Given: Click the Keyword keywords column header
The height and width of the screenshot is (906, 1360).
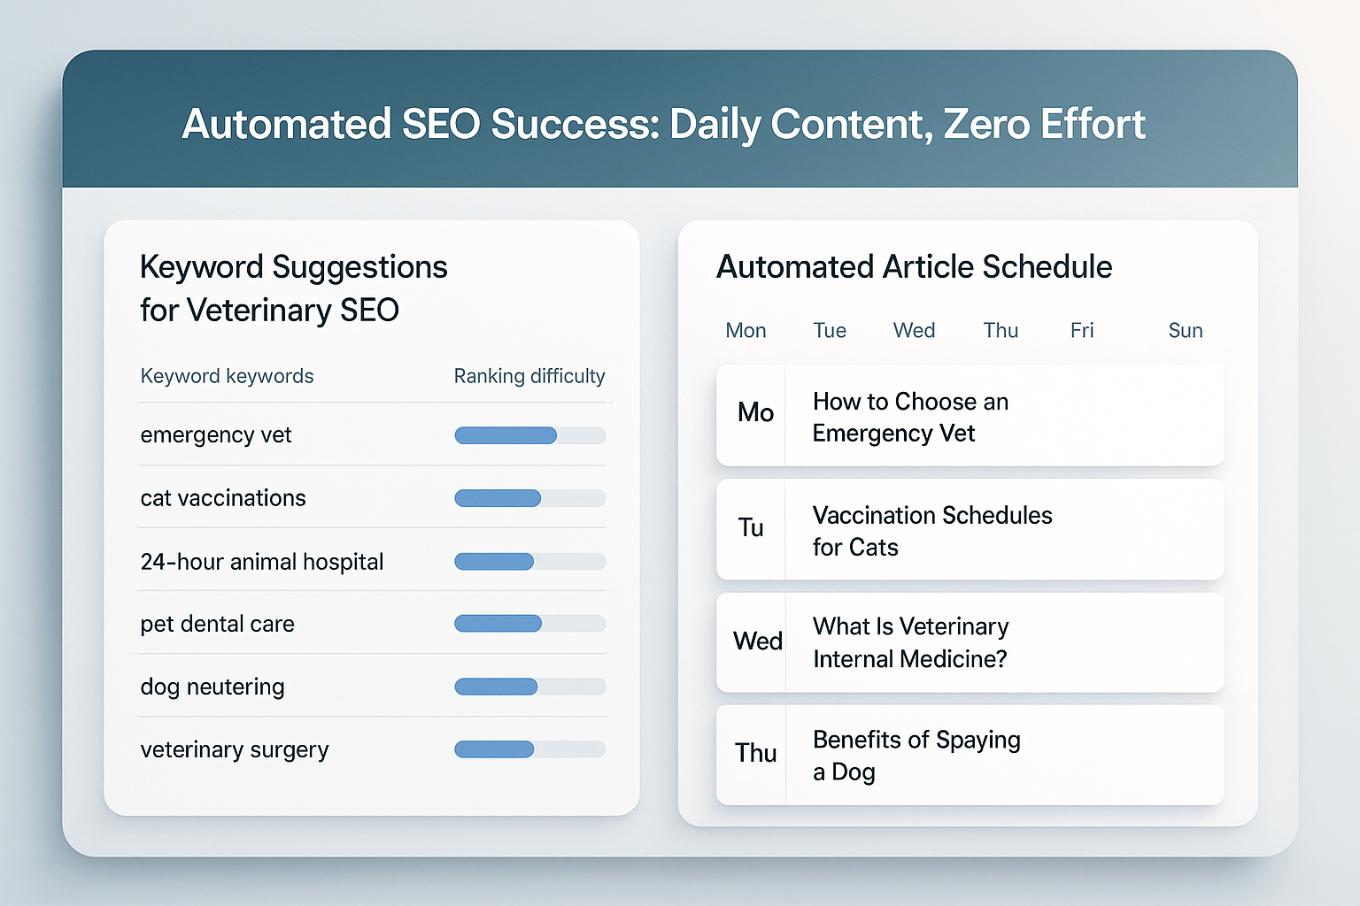Looking at the screenshot, I should click(227, 376).
